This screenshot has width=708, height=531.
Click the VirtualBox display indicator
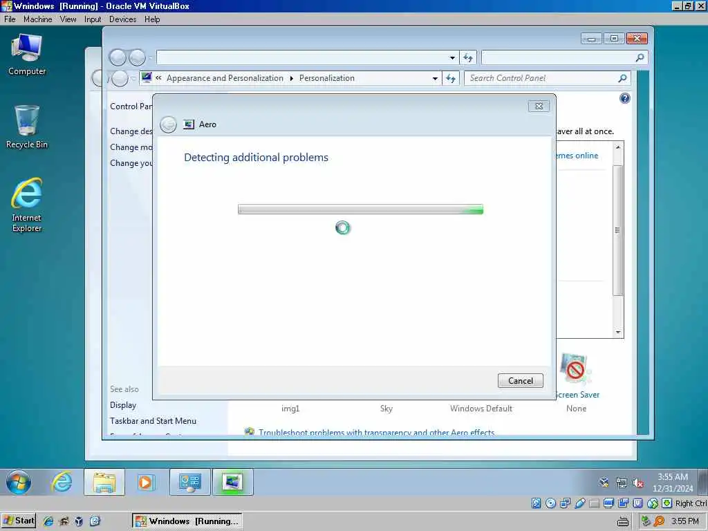coord(608,503)
